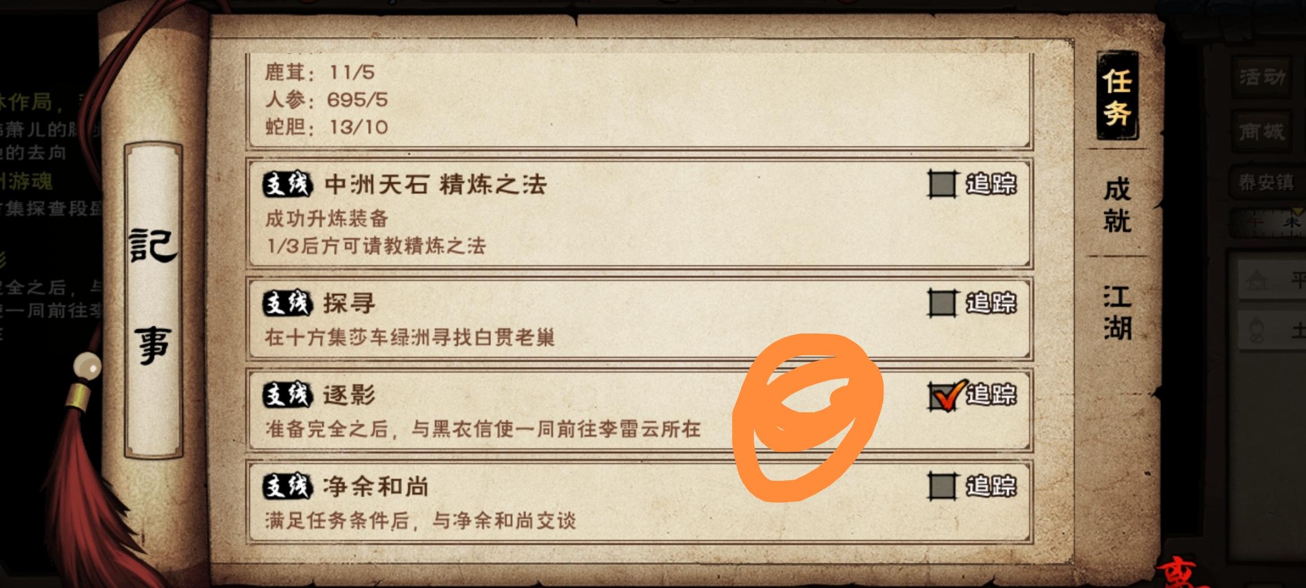Enable tracking for 中洲天石 精炼之法 quest
Viewport: 1306px width, 588px height.
[942, 184]
